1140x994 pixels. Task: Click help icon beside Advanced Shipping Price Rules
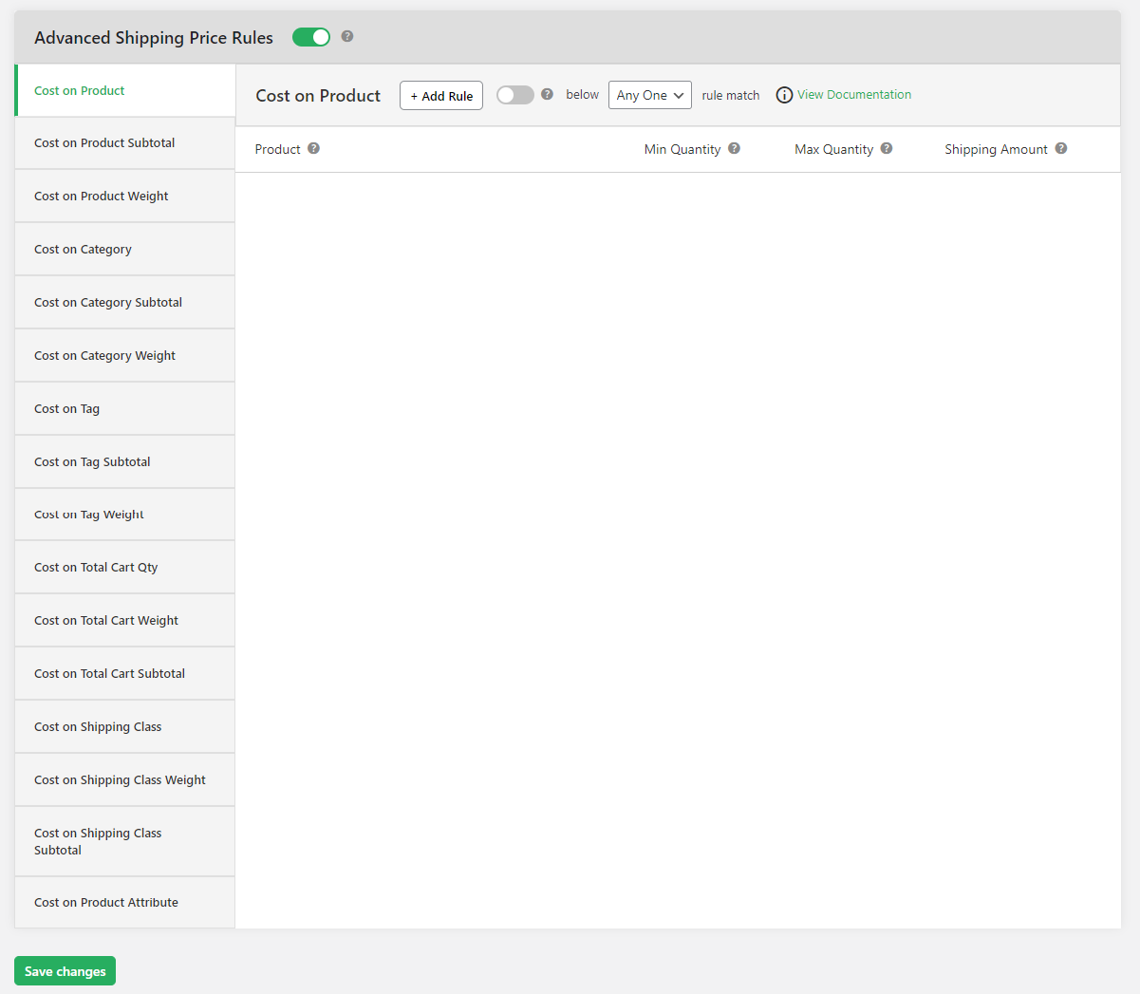click(x=347, y=36)
